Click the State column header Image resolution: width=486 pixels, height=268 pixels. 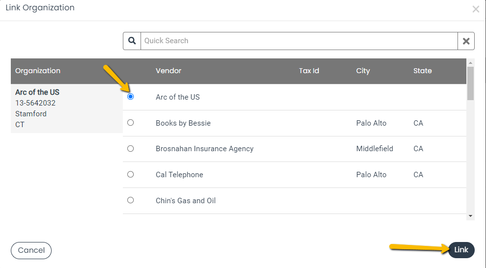[x=423, y=71]
